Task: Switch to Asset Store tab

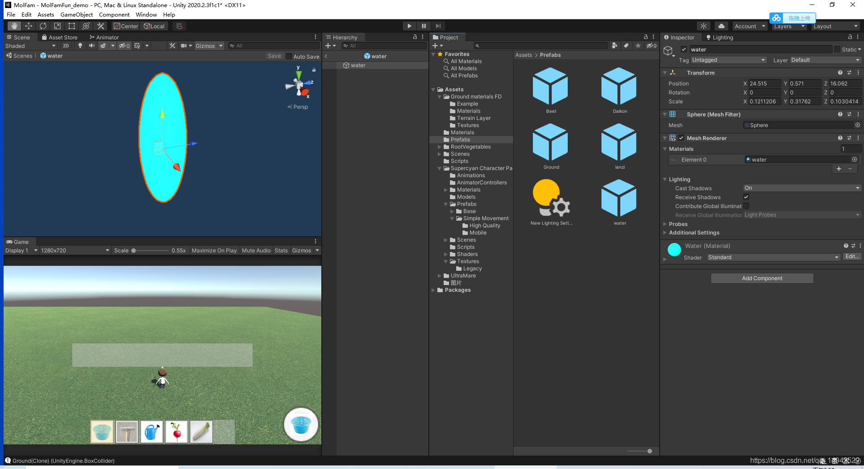Action: 60,37
